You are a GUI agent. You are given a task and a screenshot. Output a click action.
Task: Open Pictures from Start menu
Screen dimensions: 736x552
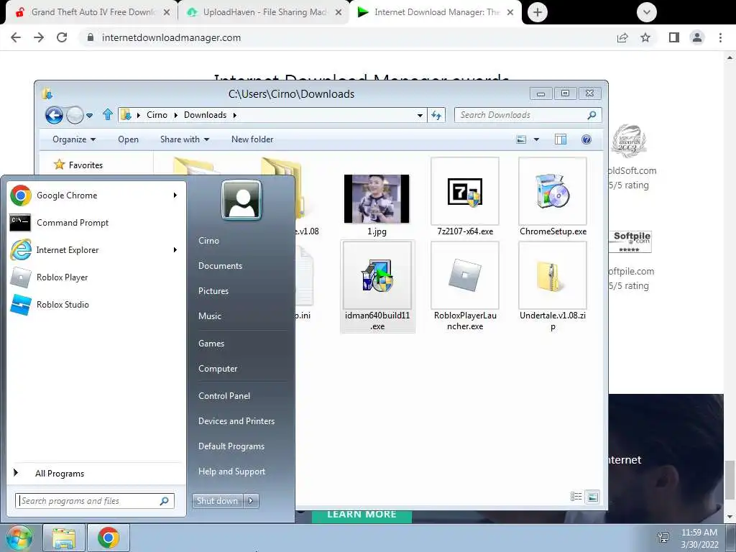213,291
